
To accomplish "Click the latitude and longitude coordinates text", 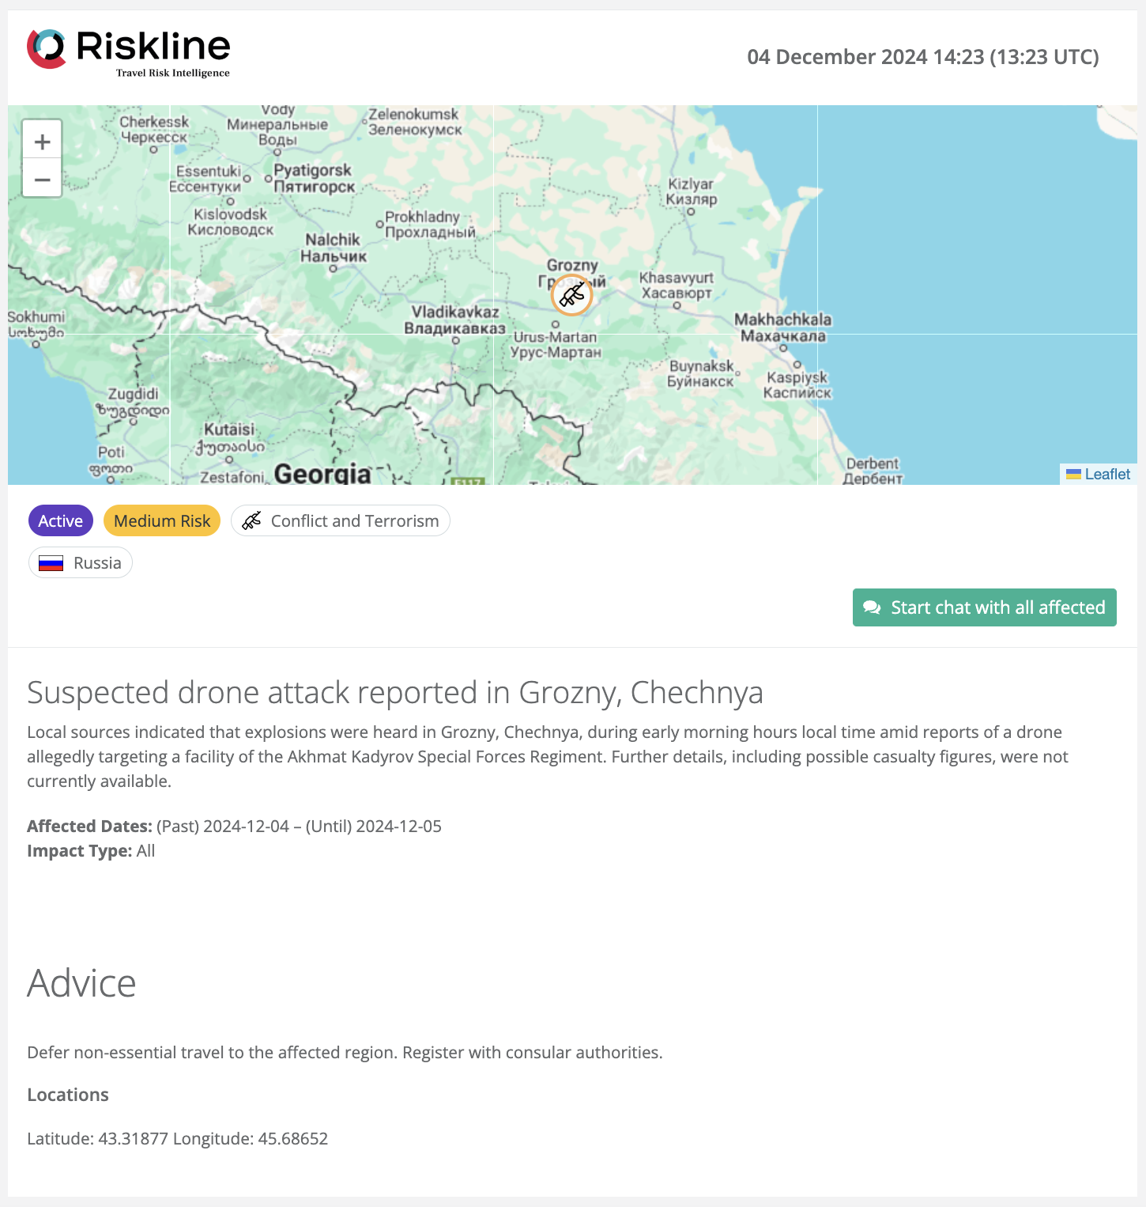I will [177, 1139].
